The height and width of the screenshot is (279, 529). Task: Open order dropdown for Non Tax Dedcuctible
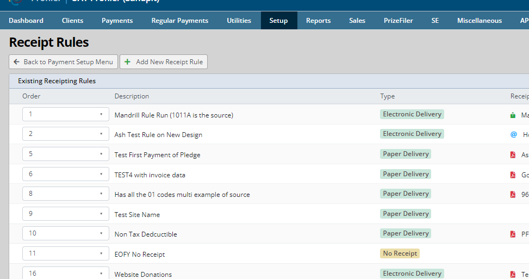(66, 233)
